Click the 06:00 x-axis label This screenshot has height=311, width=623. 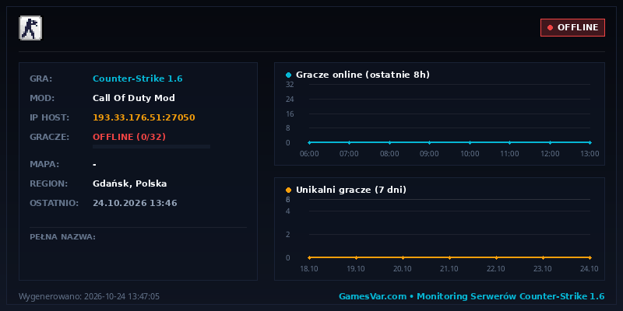(309, 153)
